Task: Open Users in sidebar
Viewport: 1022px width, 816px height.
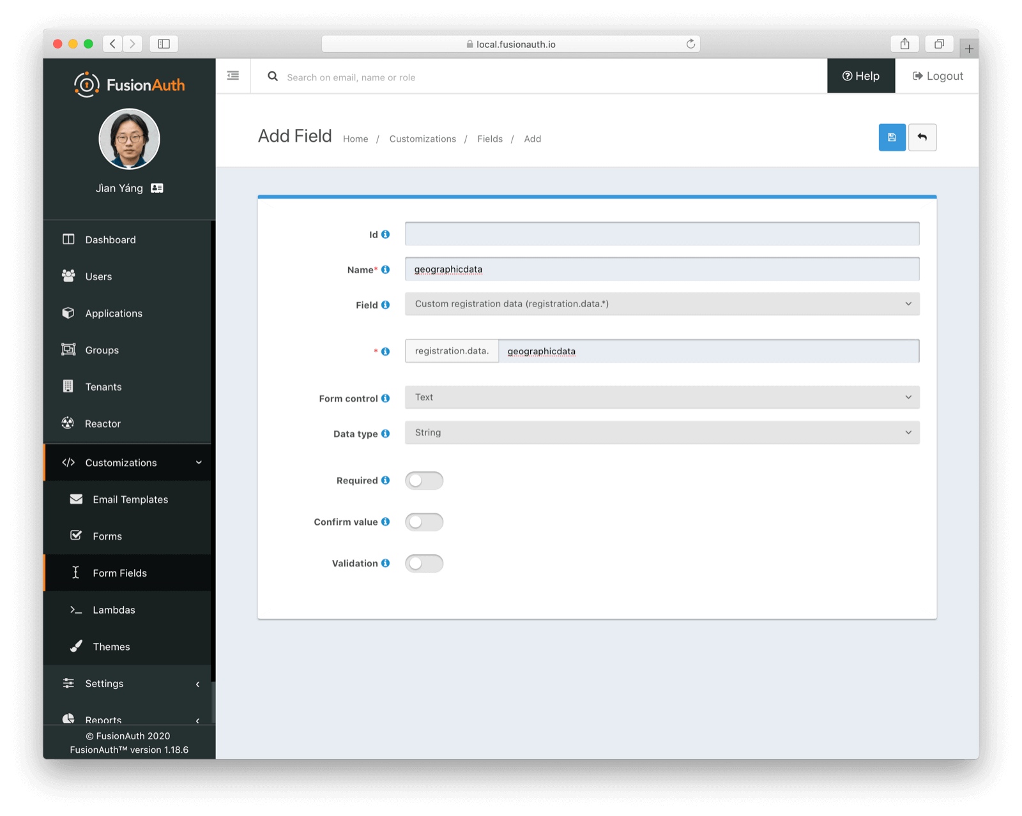Action: [x=128, y=276]
